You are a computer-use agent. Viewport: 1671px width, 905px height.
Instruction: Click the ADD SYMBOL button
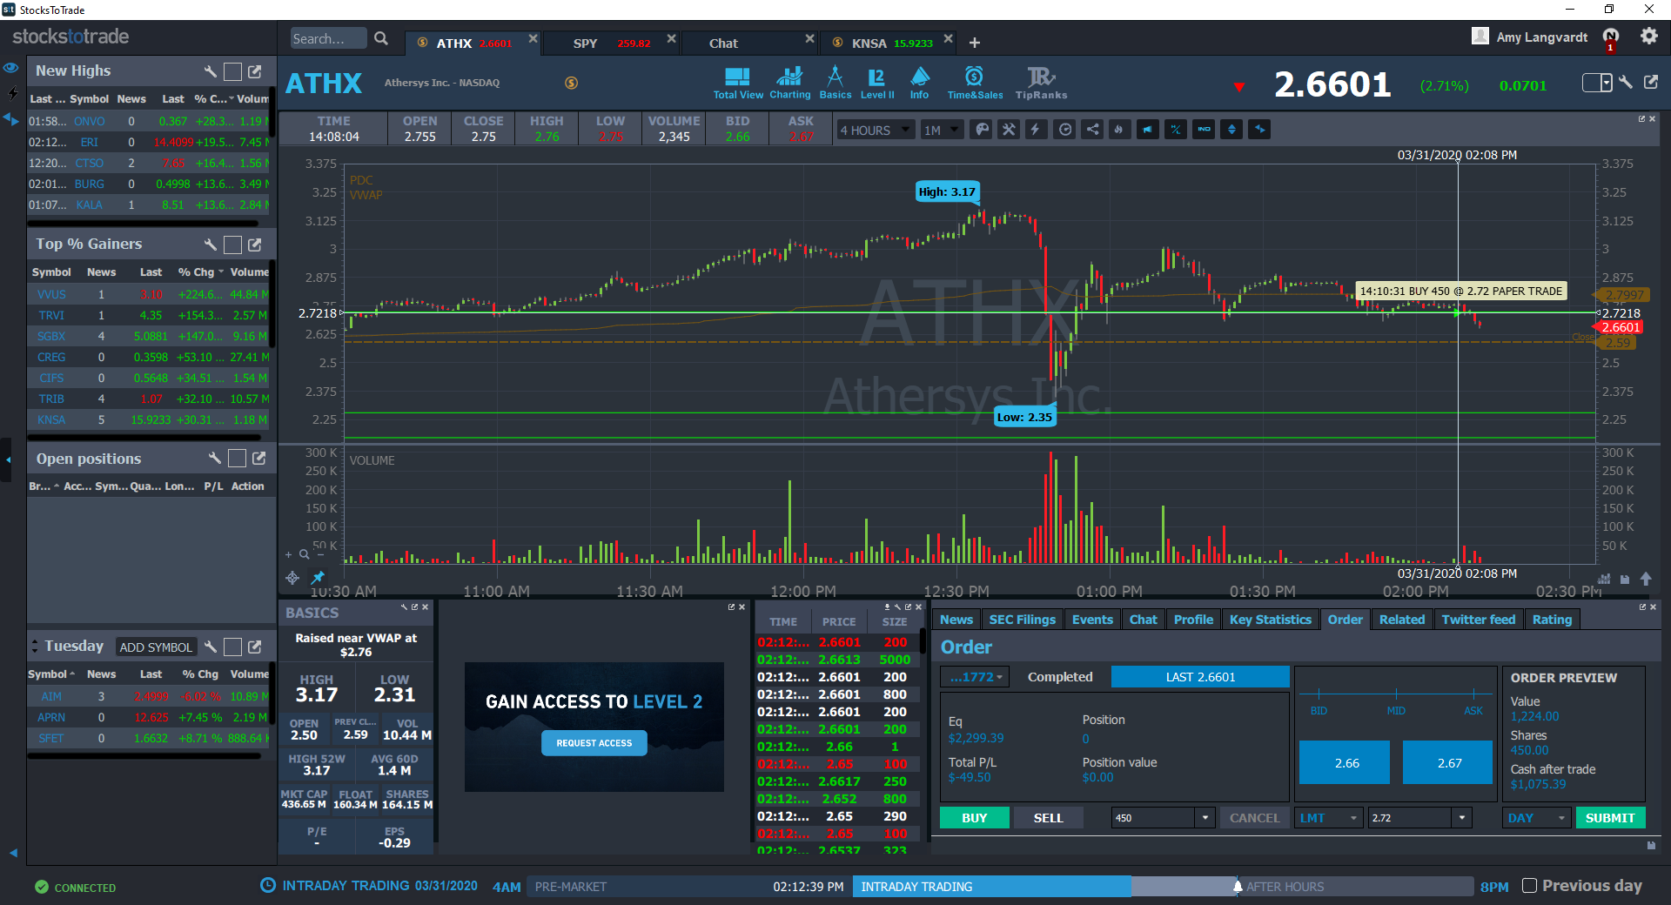click(156, 647)
